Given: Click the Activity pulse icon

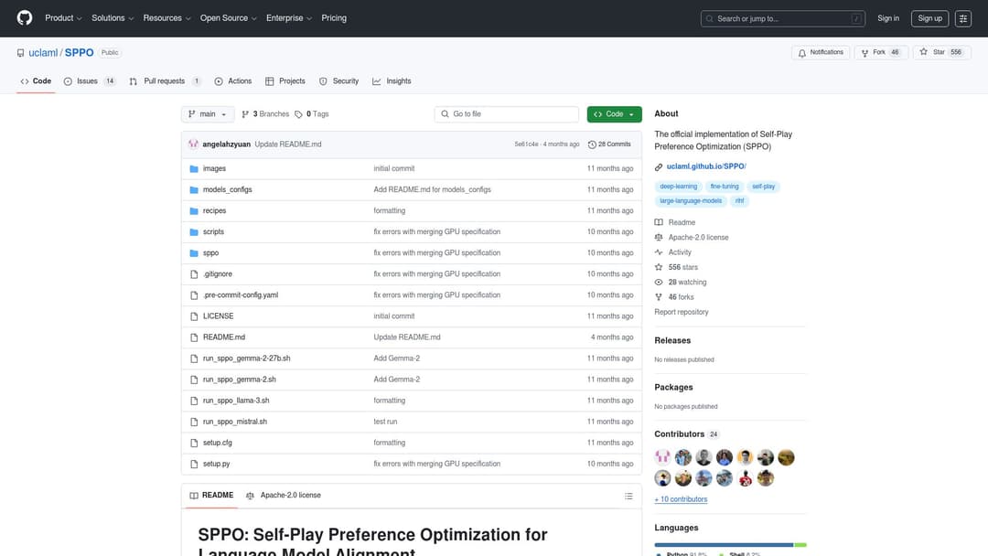Looking at the screenshot, I should [x=659, y=252].
